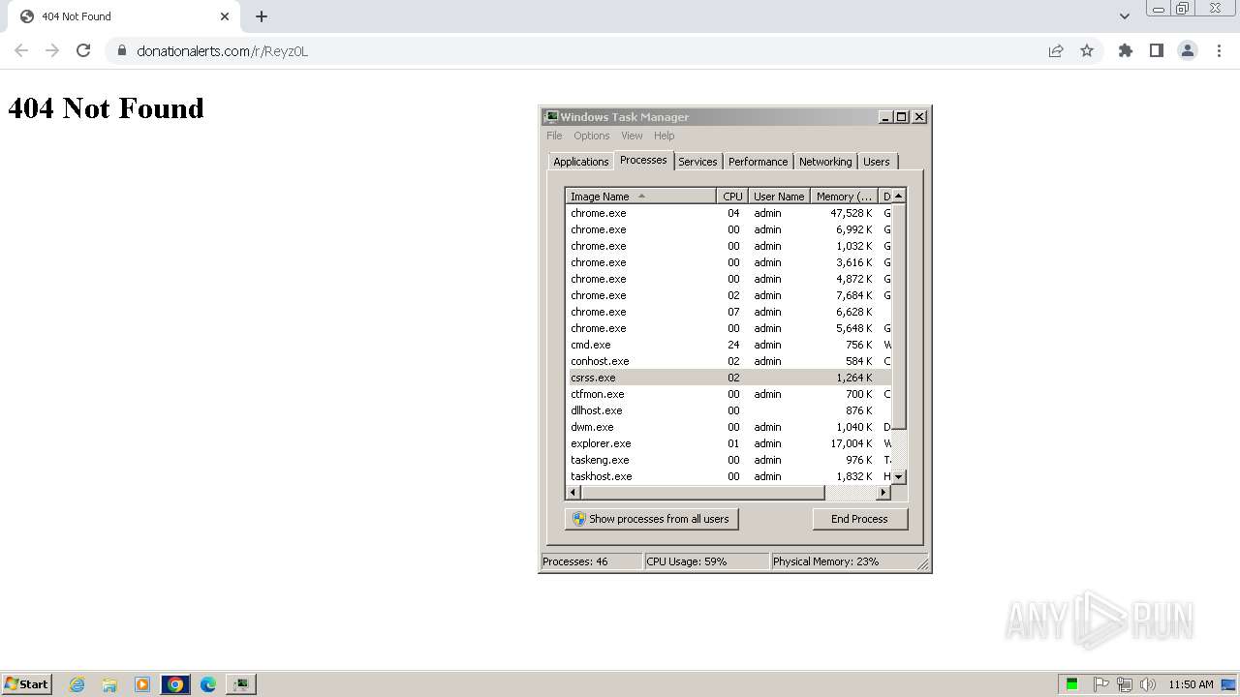Open the Action Center flag icon
The image size is (1240, 697).
pos(1100,684)
